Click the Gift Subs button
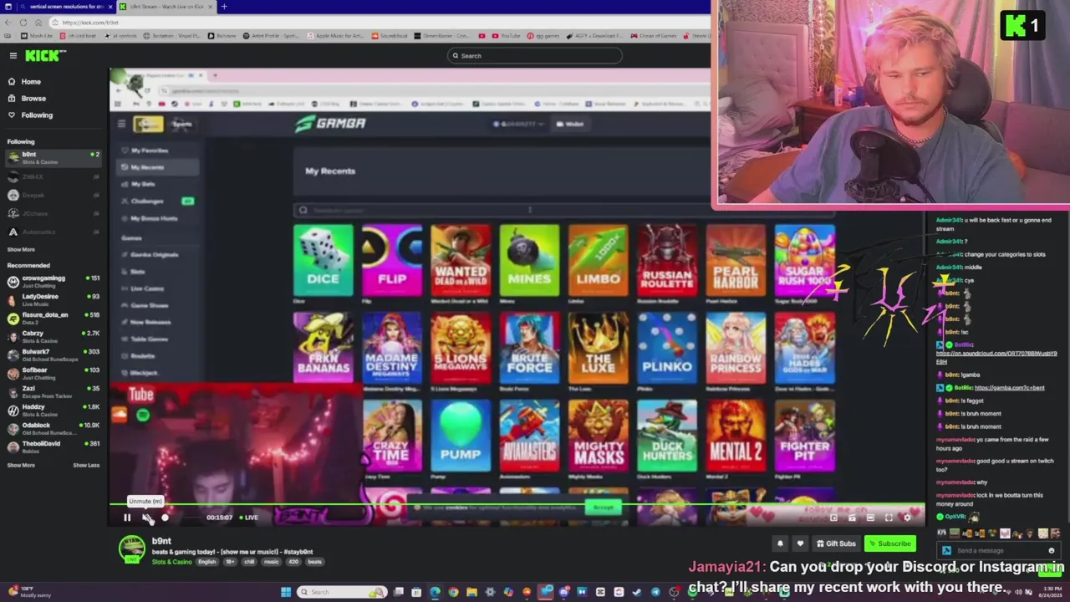Screen dimensions: 1070x602 pyautogui.click(x=836, y=543)
